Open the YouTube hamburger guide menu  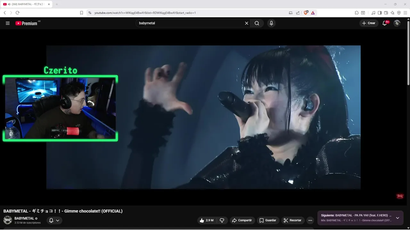click(x=8, y=23)
